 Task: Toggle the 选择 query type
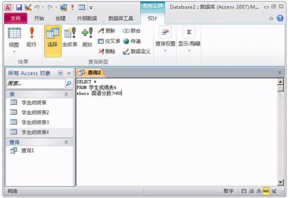pos(53,41)
